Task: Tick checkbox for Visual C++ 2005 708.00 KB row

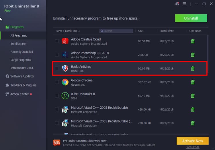Action: coord(57,123)
